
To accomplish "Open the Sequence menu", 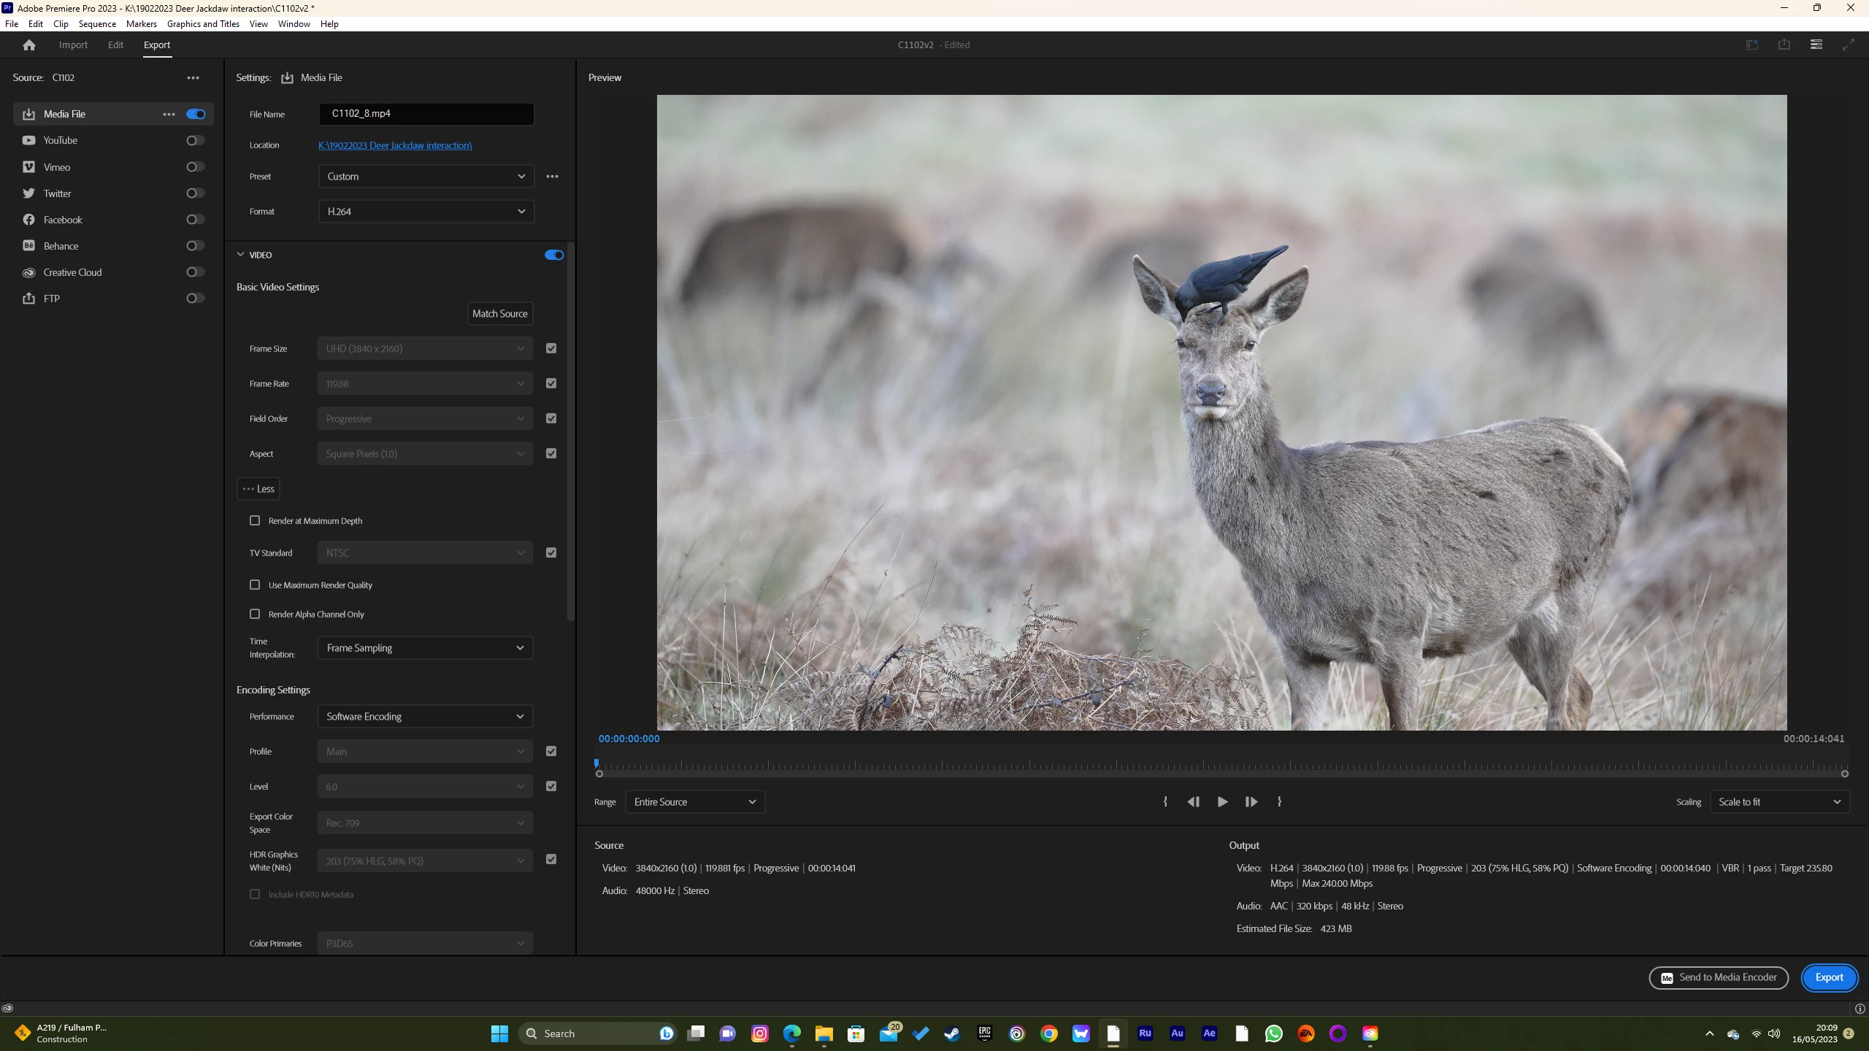I will (97, 23).
